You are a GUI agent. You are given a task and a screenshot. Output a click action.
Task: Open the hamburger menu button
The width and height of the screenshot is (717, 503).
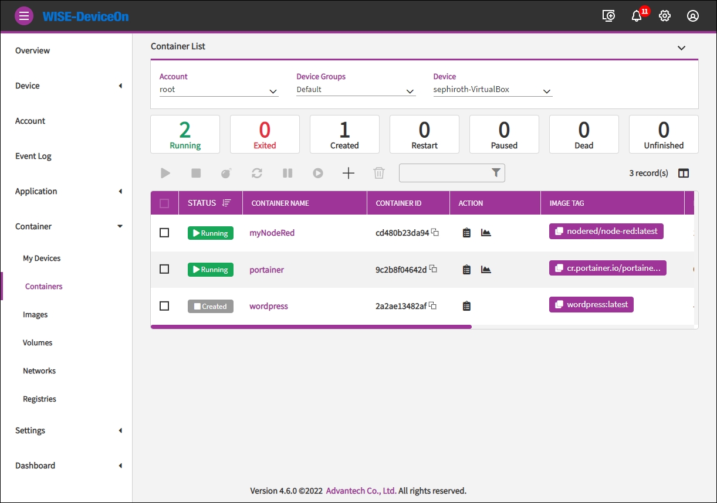point(23,16)
